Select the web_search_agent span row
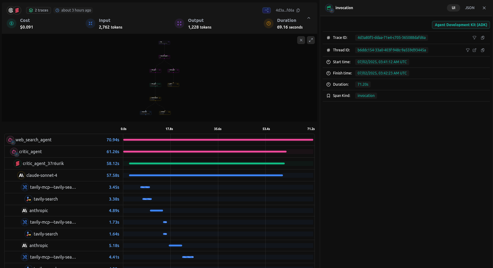 pyautogui.click(x=33, y=140)
